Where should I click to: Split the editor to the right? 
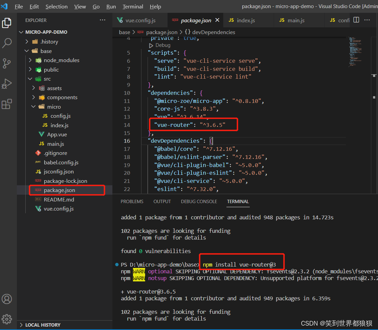(x=356, y=20)
